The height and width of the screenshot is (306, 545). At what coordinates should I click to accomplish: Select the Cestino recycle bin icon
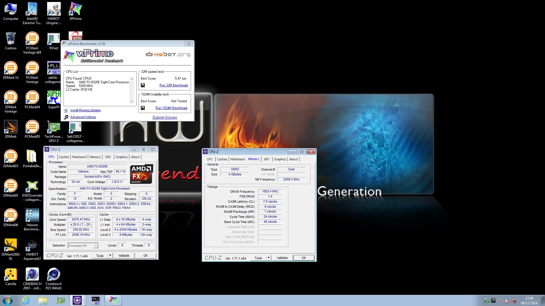[x=11, y=41]
